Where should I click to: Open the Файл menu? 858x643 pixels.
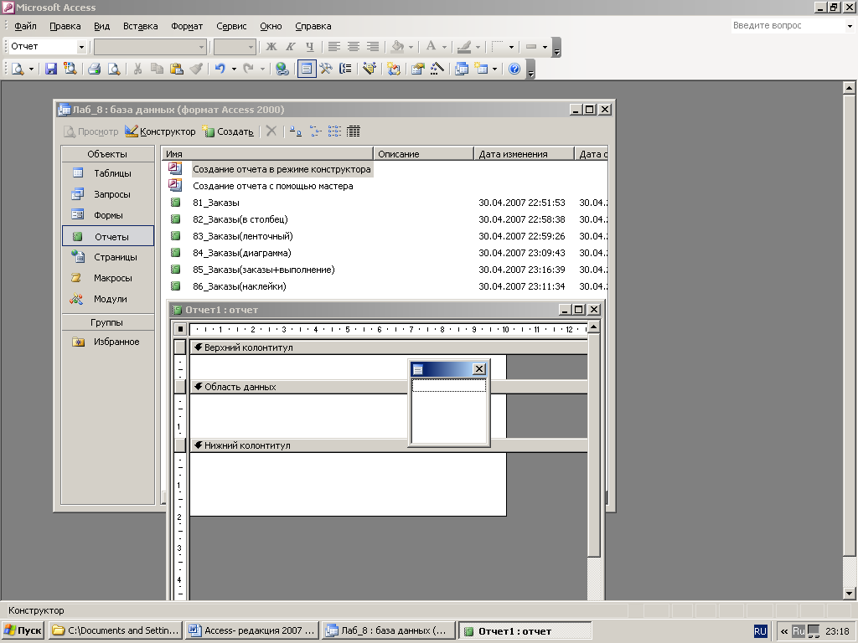click(x=25, y=26)
